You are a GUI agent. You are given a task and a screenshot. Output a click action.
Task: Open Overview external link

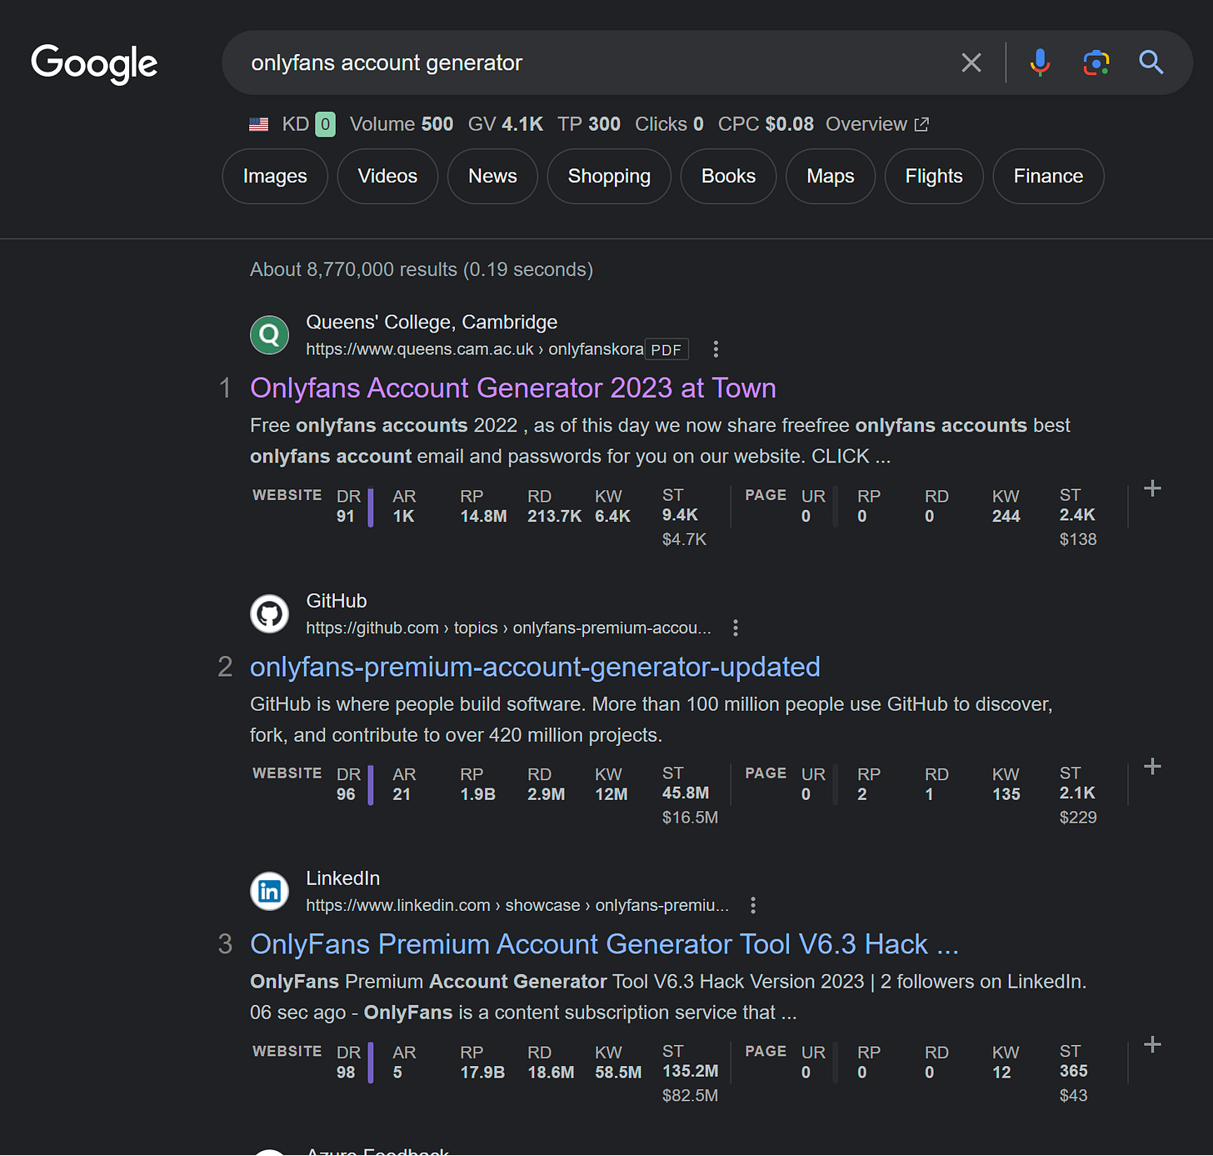tap(876, 124)
